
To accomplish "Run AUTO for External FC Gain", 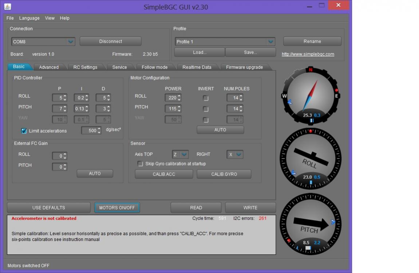I will tap(95, 173).
